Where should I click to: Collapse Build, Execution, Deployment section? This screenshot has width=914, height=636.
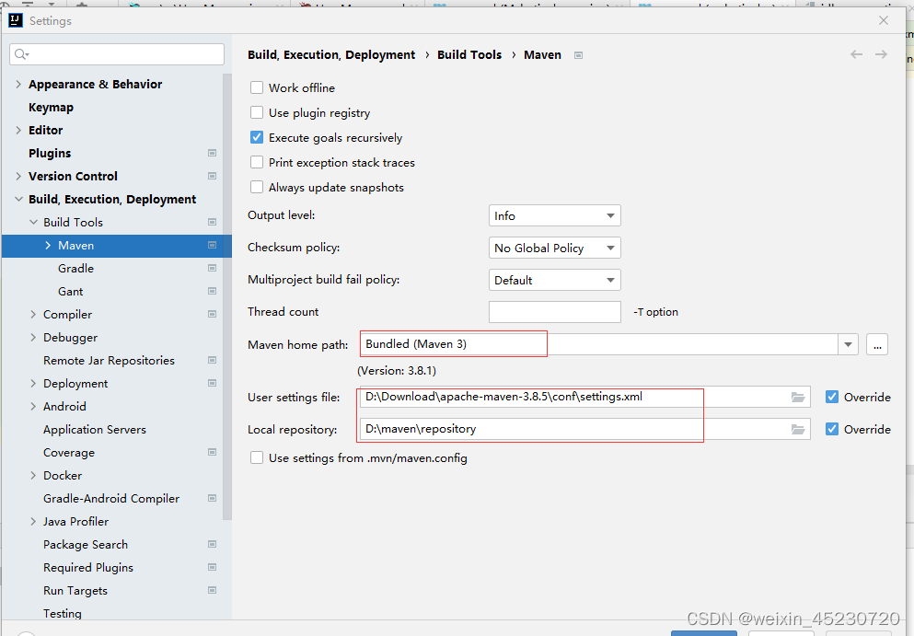[x=18, y=200]
